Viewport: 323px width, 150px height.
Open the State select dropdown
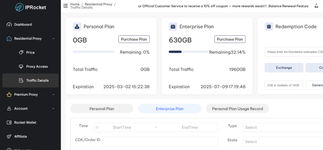(x=283, y=142)
